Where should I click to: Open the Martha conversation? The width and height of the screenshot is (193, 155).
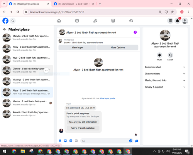click(x=27, y=103)
